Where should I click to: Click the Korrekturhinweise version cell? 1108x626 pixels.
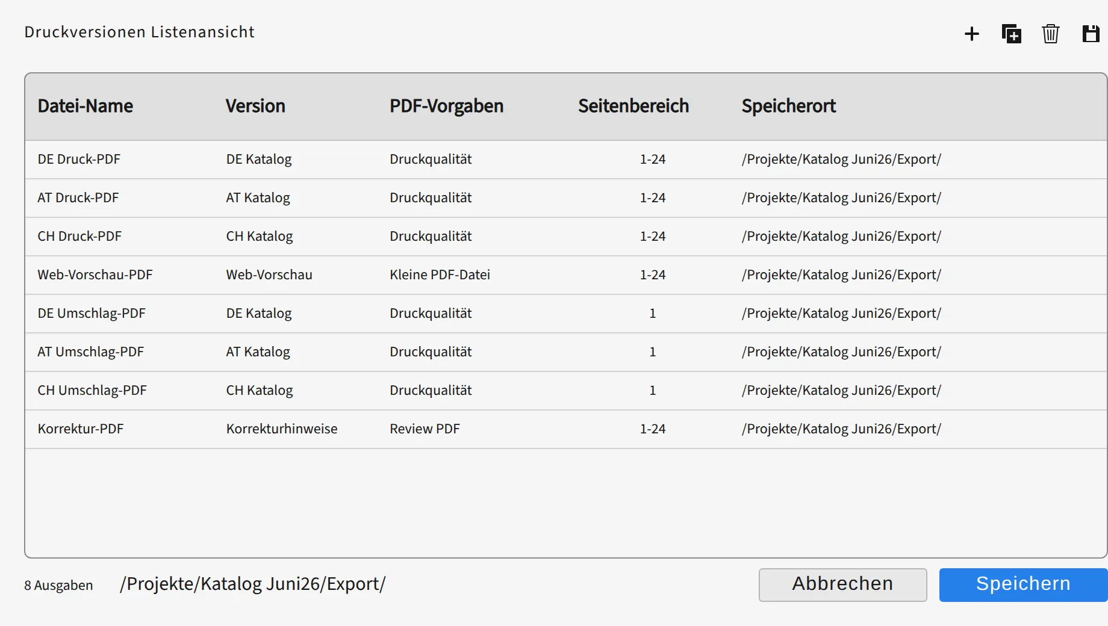[x=282, y=429]
